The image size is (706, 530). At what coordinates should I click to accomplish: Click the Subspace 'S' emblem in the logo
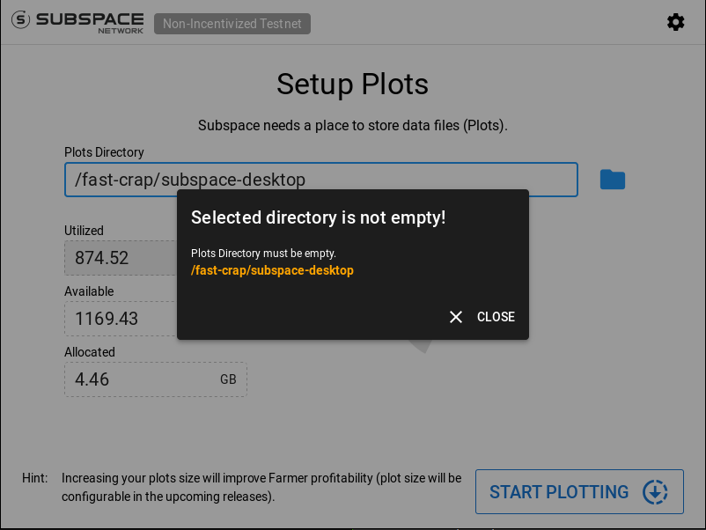click(x=20, y=21)
